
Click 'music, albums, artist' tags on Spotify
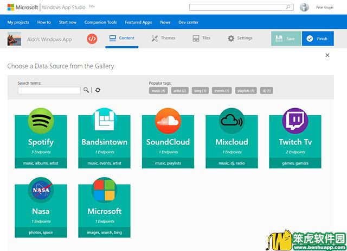click(41, 163)
